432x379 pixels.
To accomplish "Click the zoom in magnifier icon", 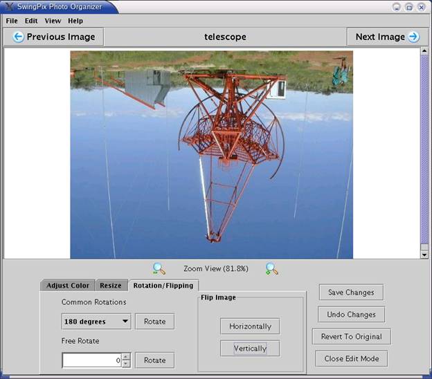I will click(272, 269).
